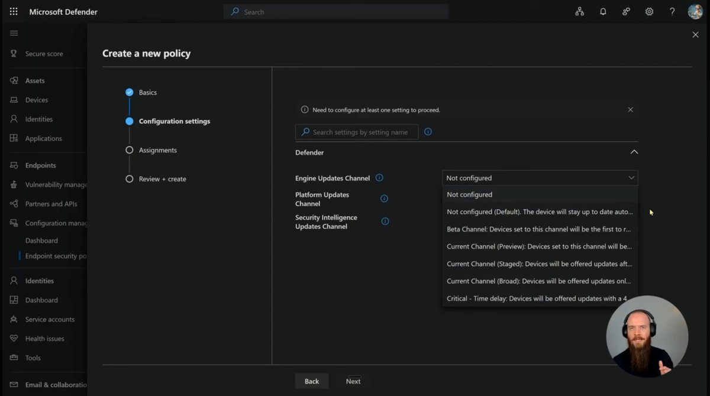
Task: Collapse the Defender section chevron
Action: click(634, 152)
